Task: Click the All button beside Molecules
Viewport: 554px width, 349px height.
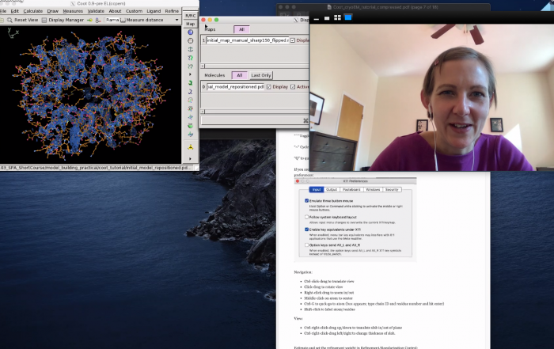Action: point(240,75)
